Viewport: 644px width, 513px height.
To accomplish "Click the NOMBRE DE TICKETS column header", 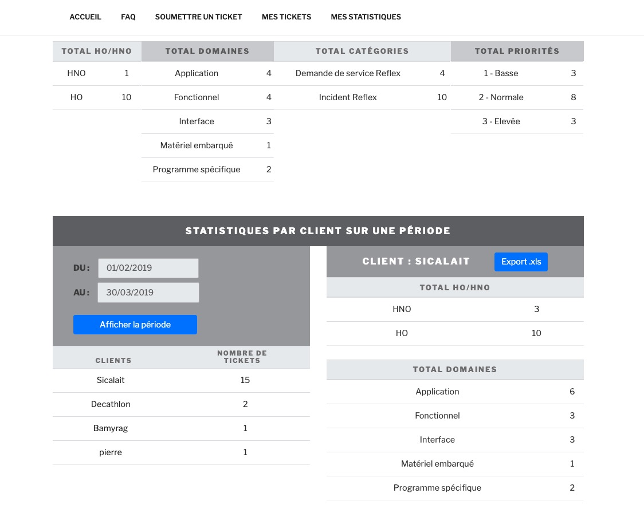I will pos(242,357).
